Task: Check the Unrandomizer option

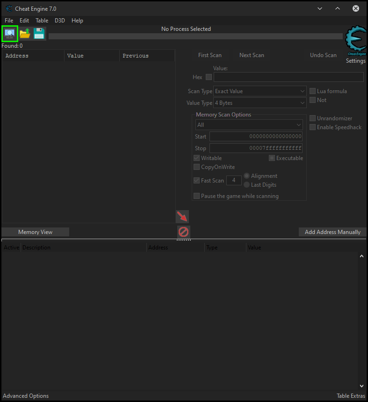Action: (312, 118)
